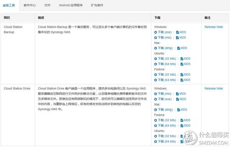Download Cloud Station Drive Ubuntu 32 bits
230x147 pixels.
(165, 136)
